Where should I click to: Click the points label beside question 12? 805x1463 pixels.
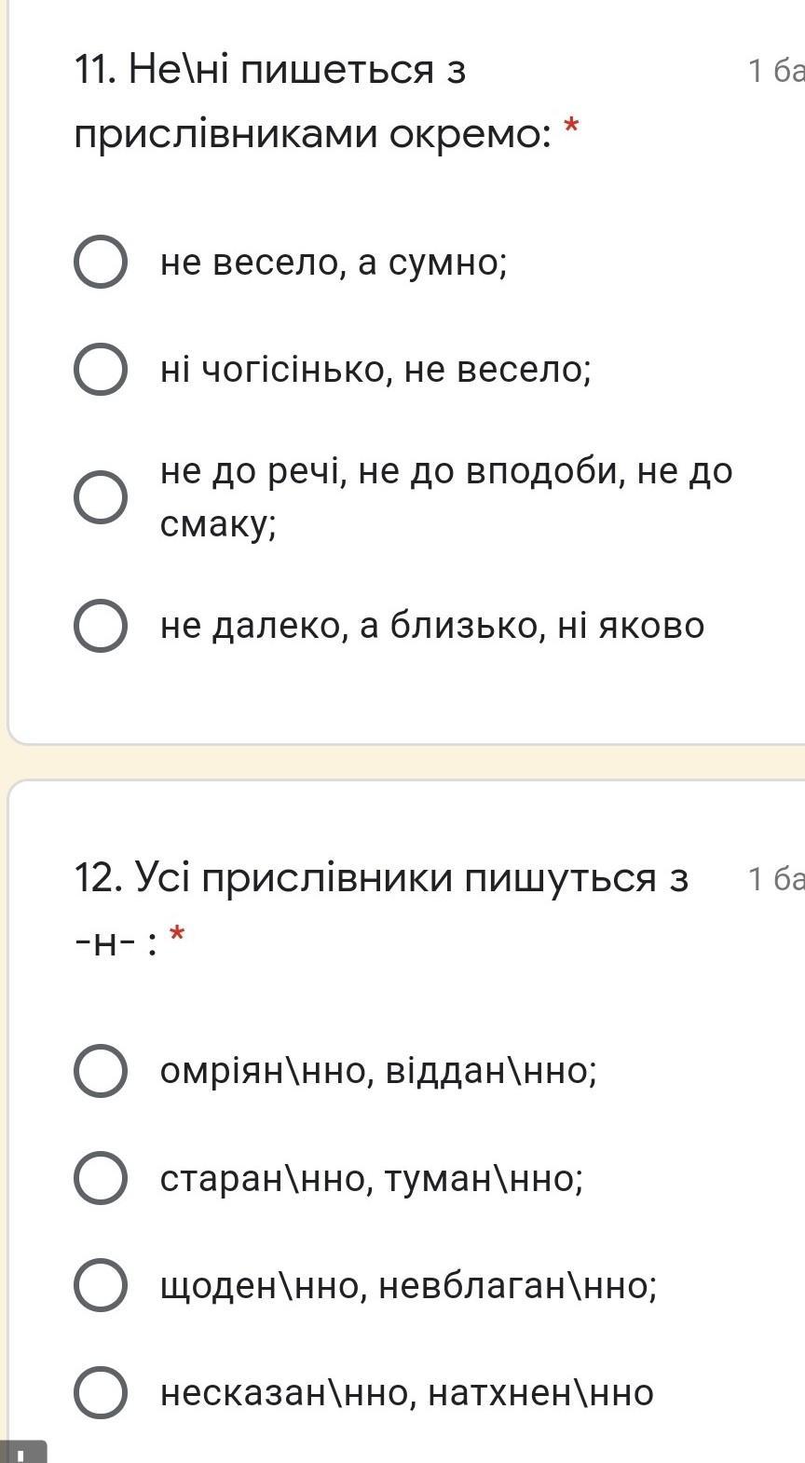pyautogui.click(x=776, y=878)
